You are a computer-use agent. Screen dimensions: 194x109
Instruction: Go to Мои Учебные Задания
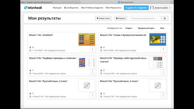coord(92,8)
